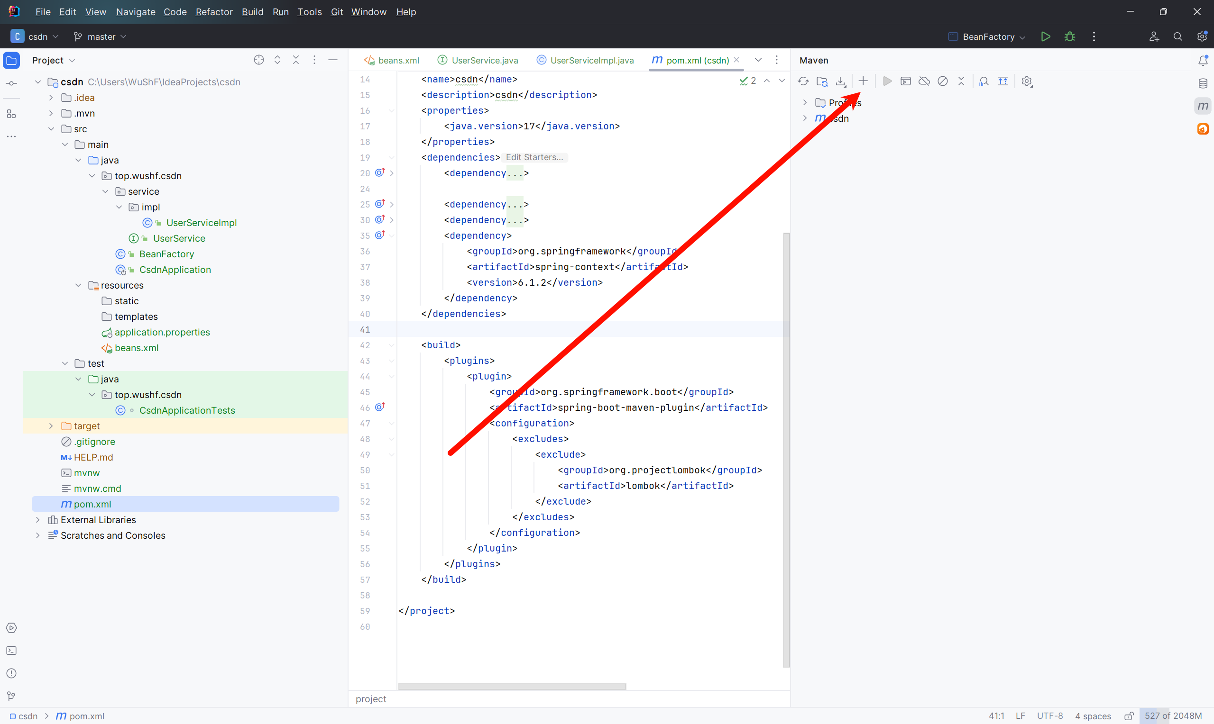Open Services tool window icon bottom-left
Screen dimensions: 1214x724
pyautogui.click(x=12, y=628)
